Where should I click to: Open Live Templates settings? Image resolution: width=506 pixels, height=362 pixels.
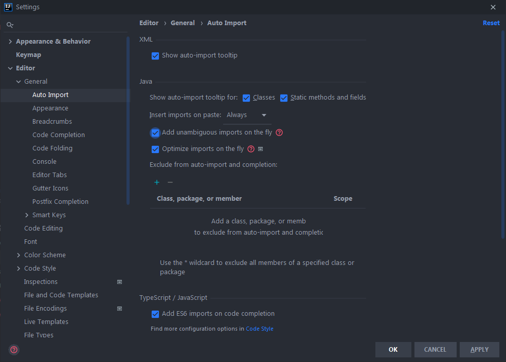click(x=46, y=322)
